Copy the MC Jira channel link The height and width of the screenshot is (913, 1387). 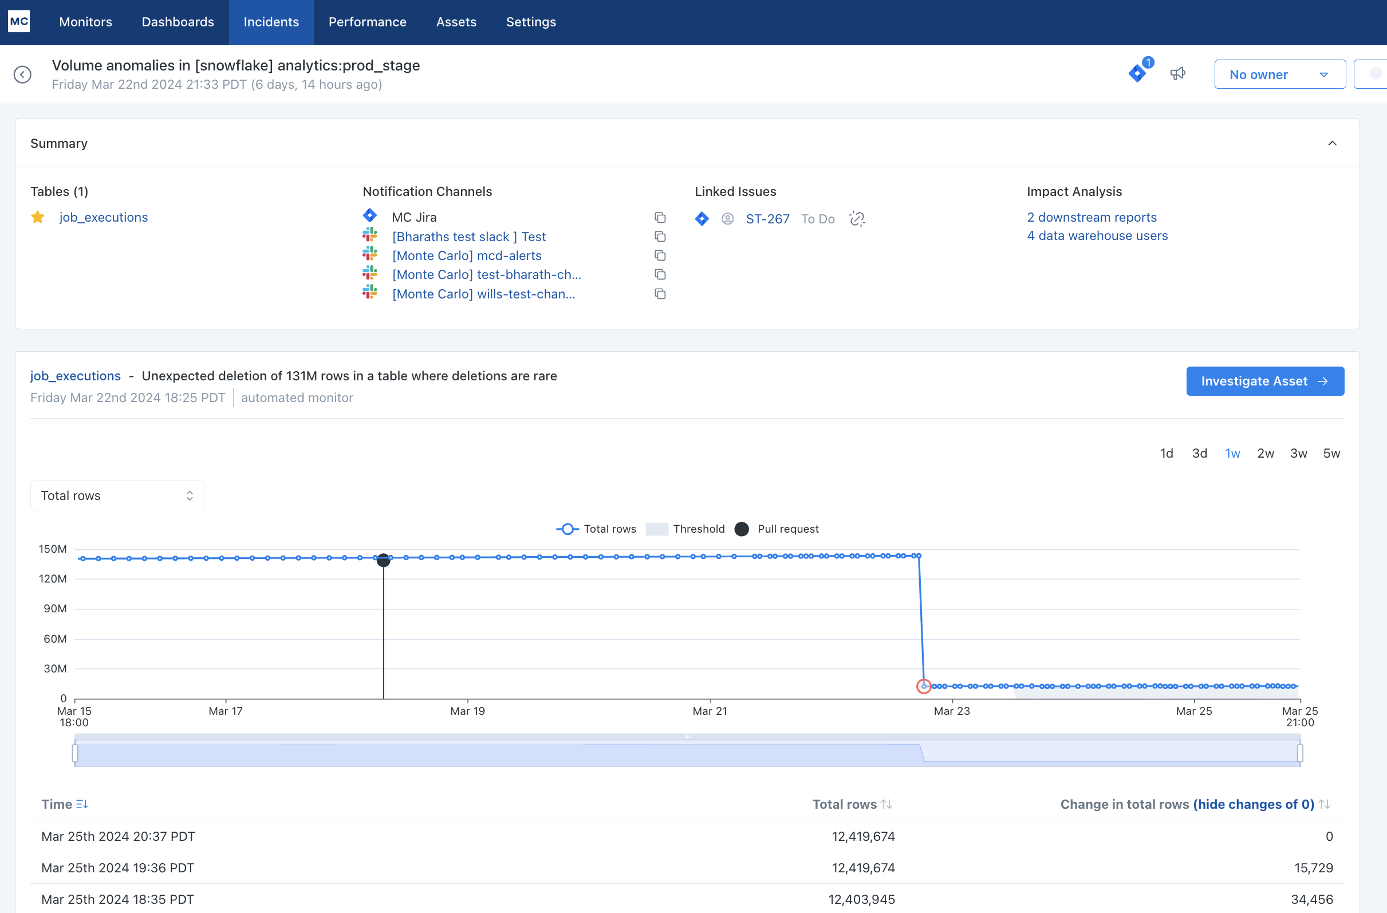pyautogui.click(x=660, y=218)
